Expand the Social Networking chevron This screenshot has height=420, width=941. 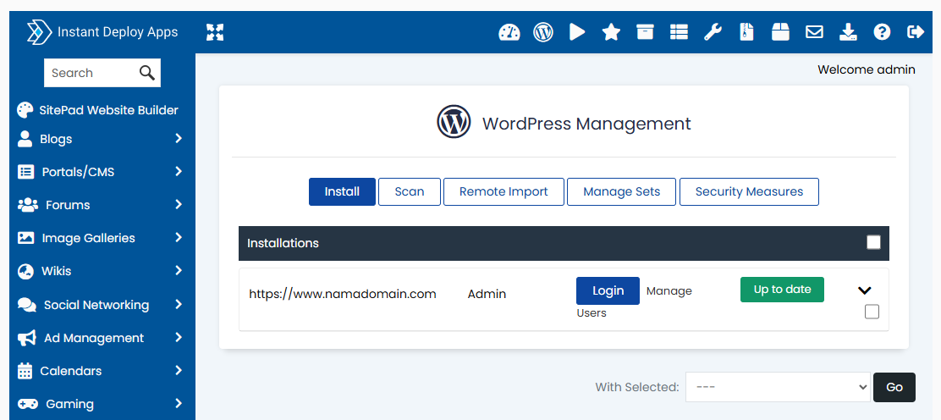pyautogui.click(x=179, y=304)
